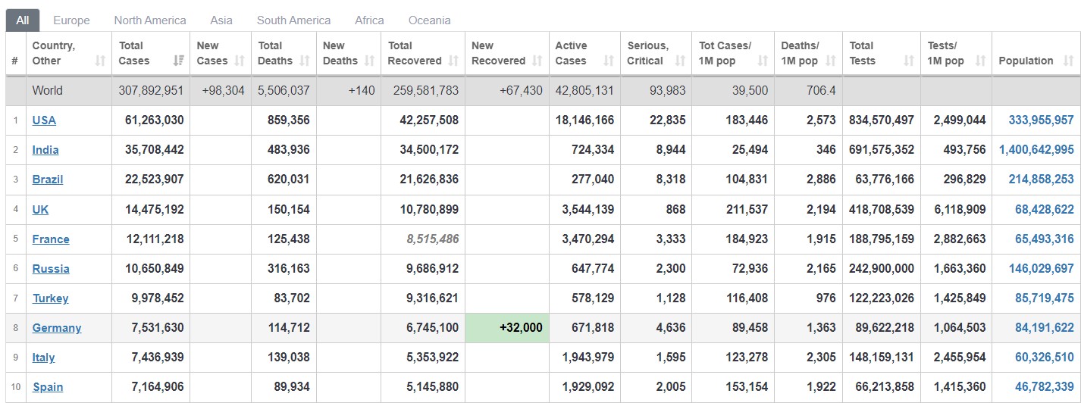
Task: Sort by Tests/1M pop column arrows
Action: pos(980,61)
